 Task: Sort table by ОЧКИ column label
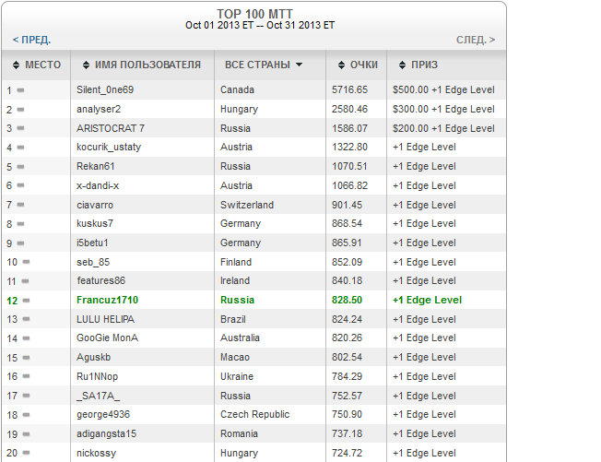[363, 65]
